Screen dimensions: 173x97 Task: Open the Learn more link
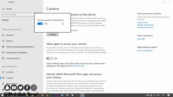click(142, 22)
